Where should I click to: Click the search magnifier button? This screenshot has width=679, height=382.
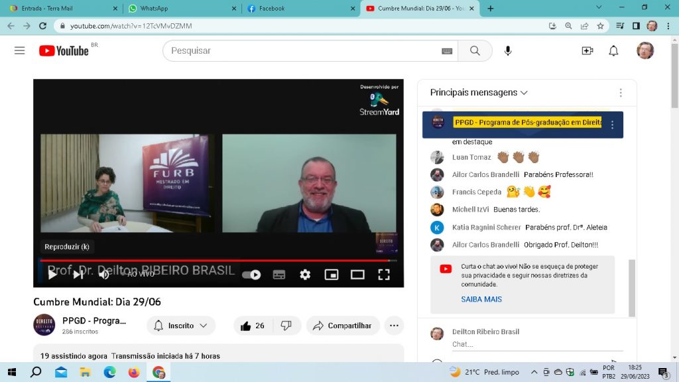(x=475, y=50)
